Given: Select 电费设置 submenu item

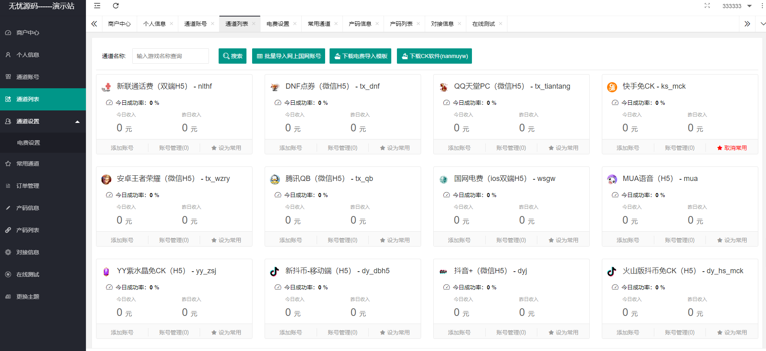Looking at the screenshot, I should point(43,143).
